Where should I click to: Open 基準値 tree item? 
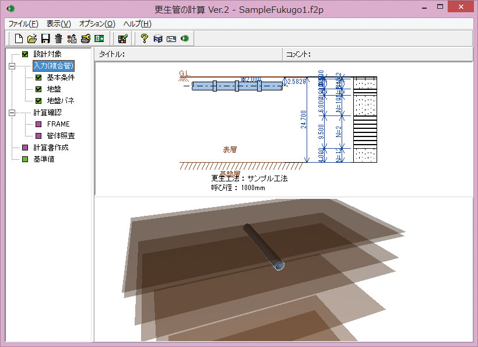(x=44, y=159)
